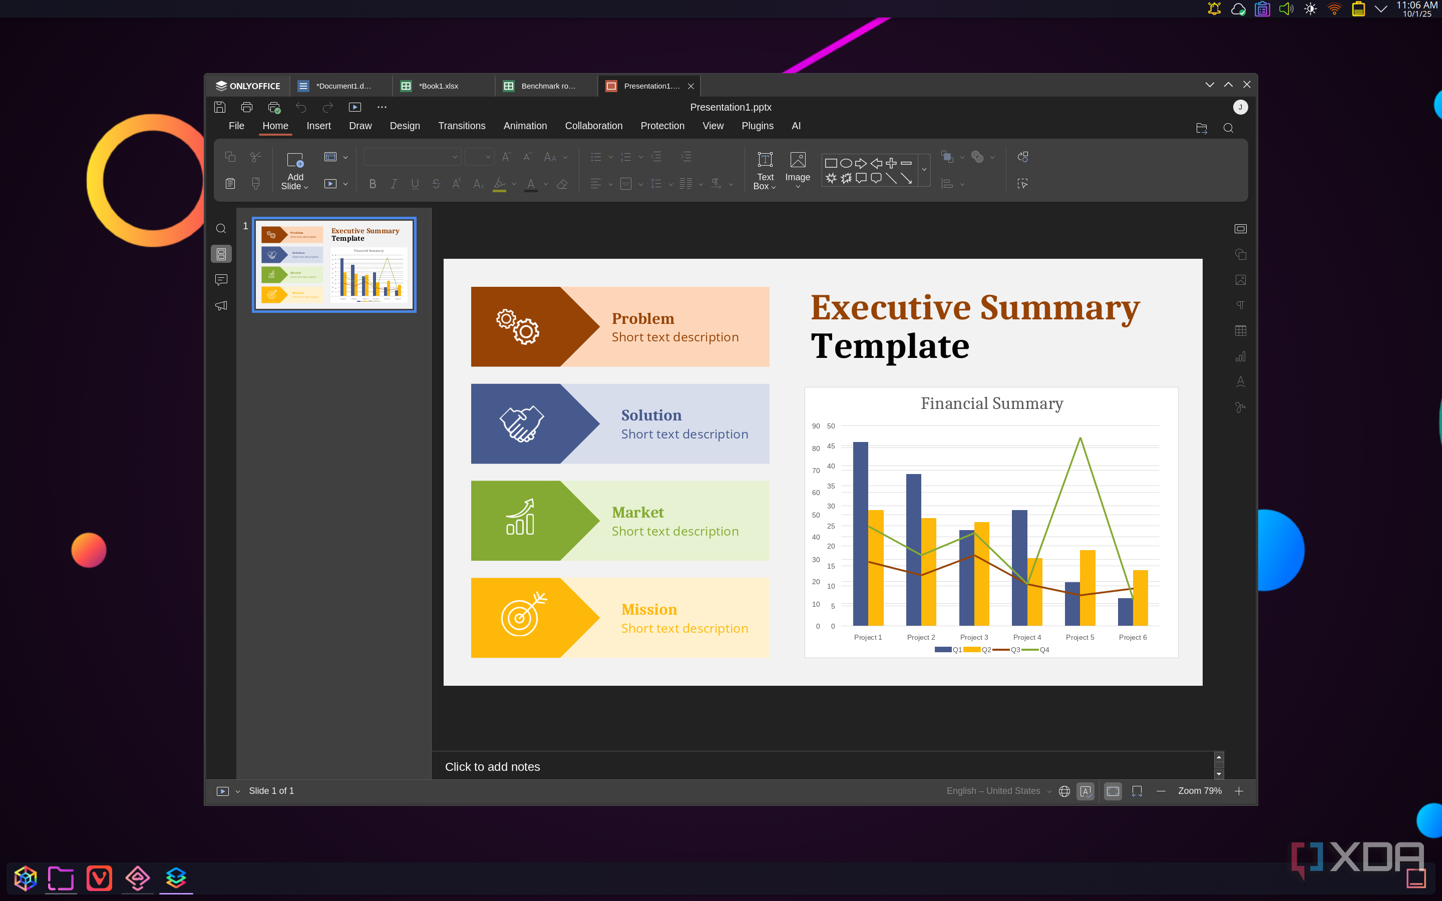Toggle Fit to Width button

point(1137,791)
